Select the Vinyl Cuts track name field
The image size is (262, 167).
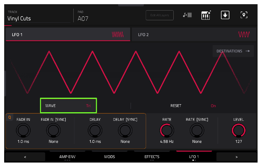pos(39,19)
